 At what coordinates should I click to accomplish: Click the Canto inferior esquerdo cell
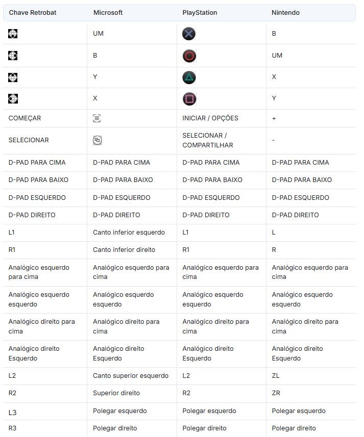click(x=129, y=233)
